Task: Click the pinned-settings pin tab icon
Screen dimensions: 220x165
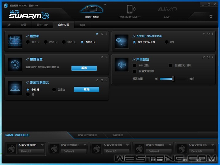Action: (9, 25)
